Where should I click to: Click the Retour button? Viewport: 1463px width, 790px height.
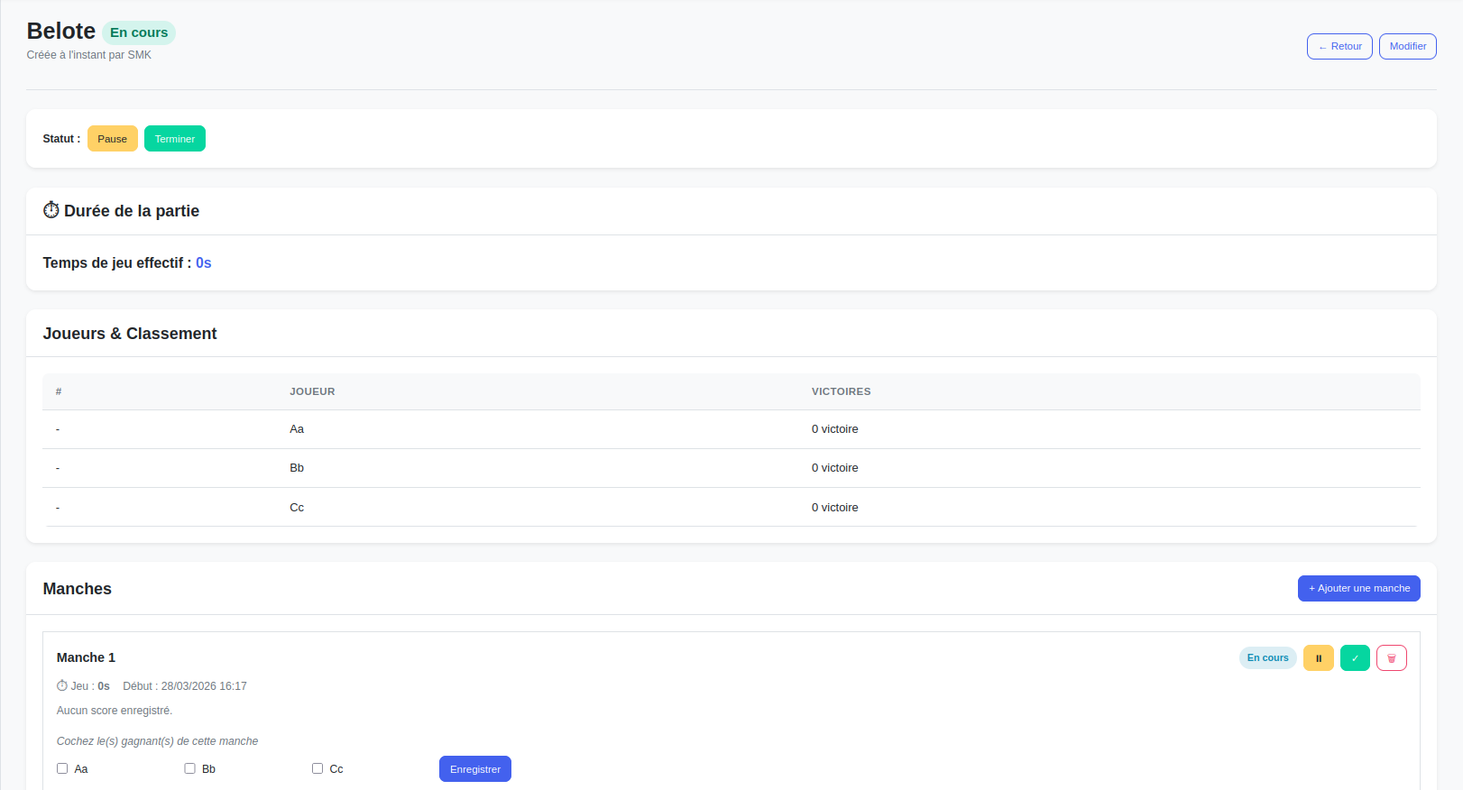1339,47
